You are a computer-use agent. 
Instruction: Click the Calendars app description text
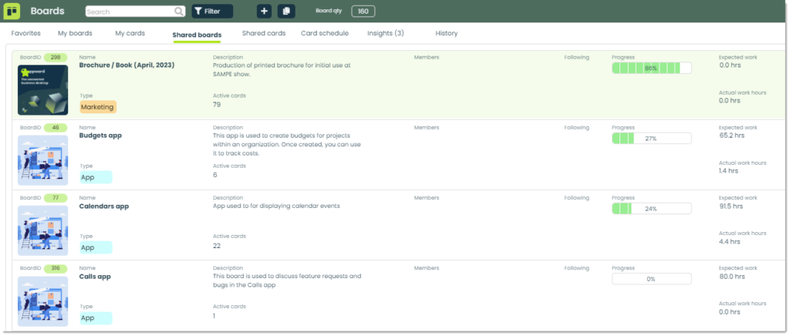tap(277, 206)
